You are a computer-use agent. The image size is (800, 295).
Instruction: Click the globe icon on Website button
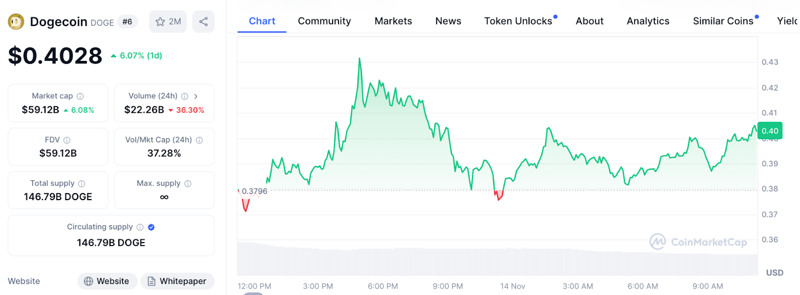[x=88, y=282]
